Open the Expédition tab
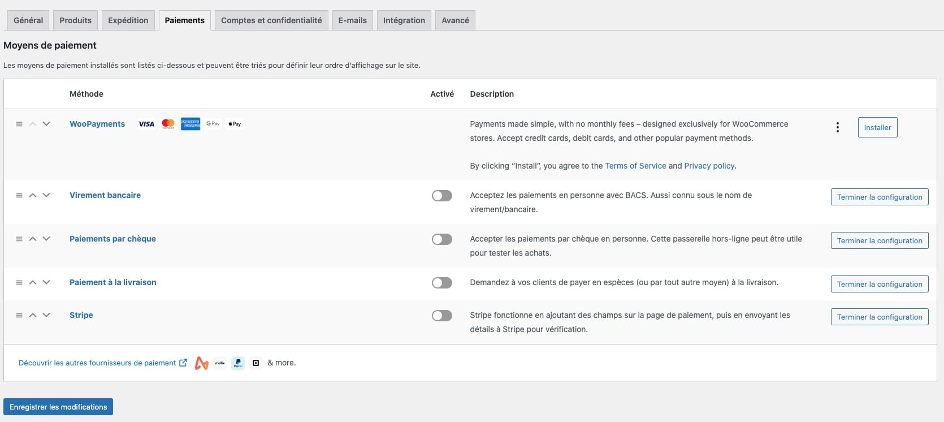944x422 pixels. point(128,20)
